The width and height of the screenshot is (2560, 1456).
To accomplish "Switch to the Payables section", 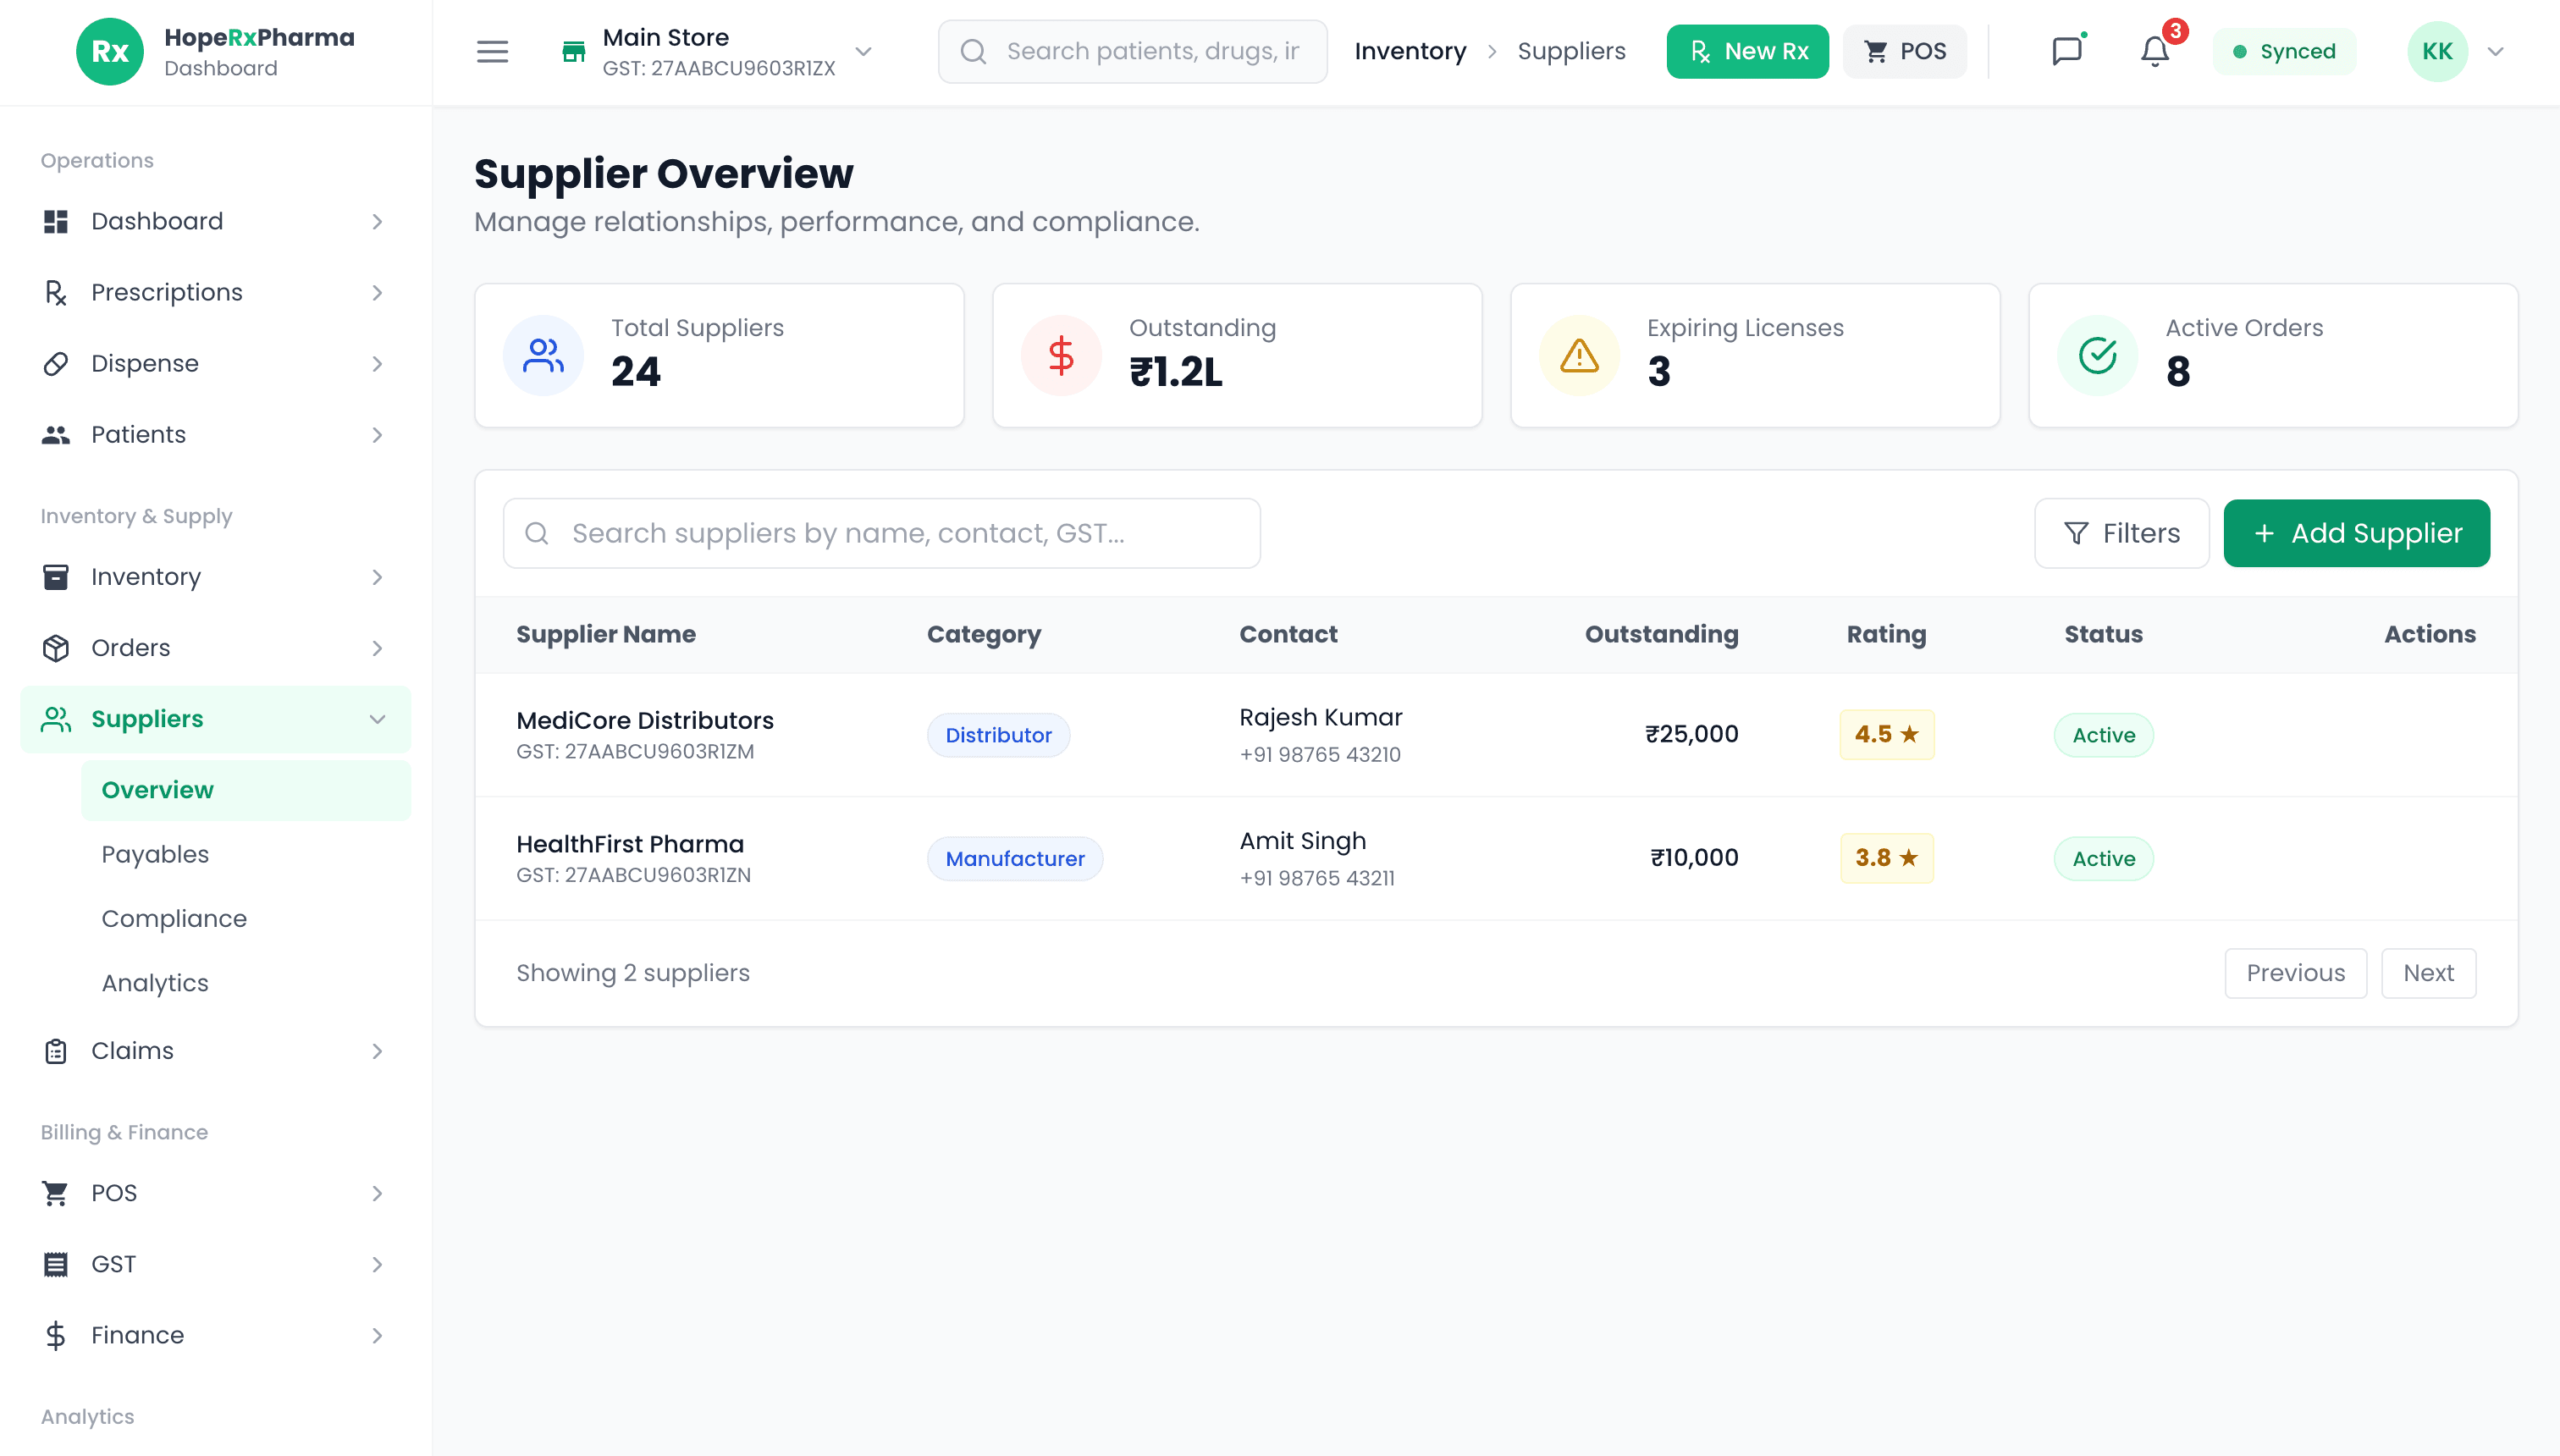I will point(155,853).
